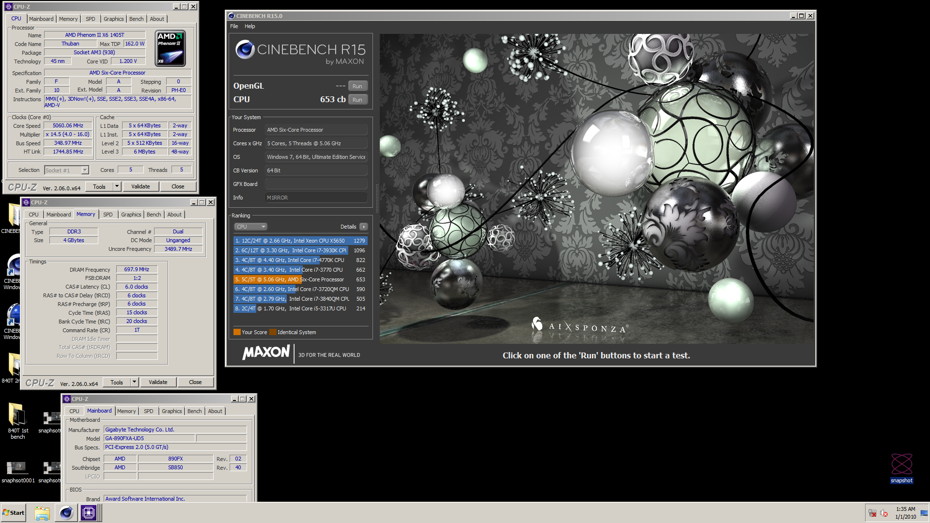Click the Cinebench R15.0 title bar icon
930x523 pixels.
pyautogui.click(x=232, y=16)
